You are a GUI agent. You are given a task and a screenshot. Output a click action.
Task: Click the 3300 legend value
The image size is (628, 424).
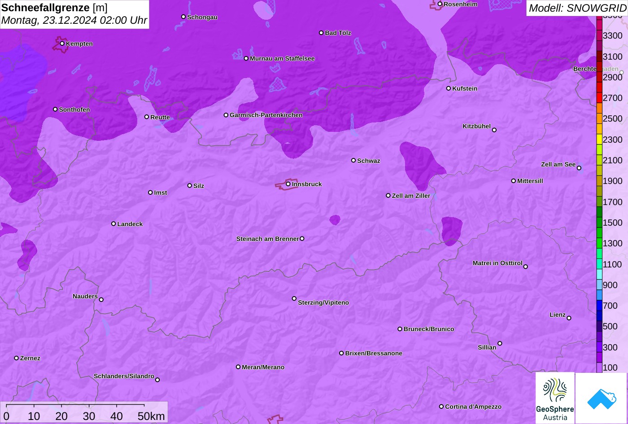613,35
